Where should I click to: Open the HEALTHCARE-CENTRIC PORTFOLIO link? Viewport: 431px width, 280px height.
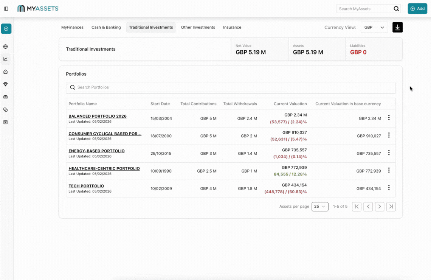click(x=104, y=168)
